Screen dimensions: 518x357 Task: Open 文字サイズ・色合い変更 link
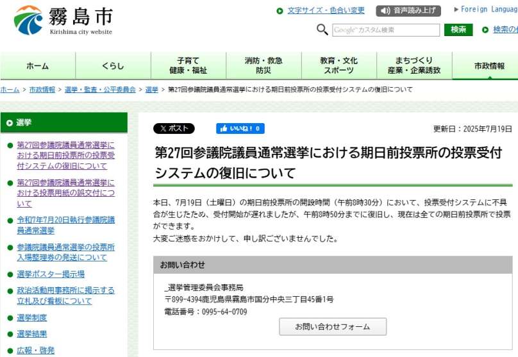pyautogui.click(x=326, y=10)
